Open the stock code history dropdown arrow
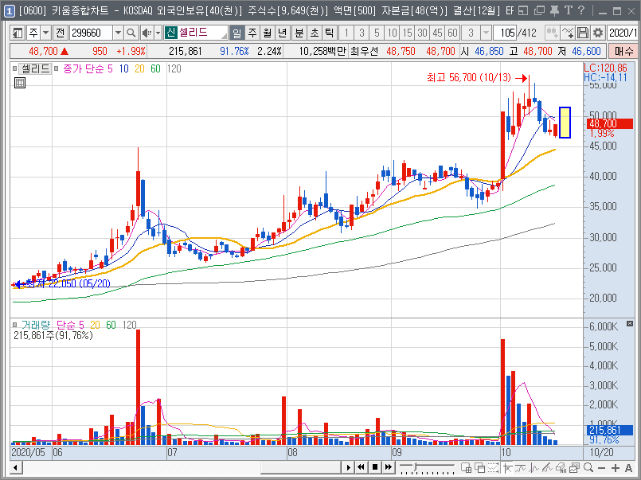This screenshot has height=480, width=641. (118, 33)
